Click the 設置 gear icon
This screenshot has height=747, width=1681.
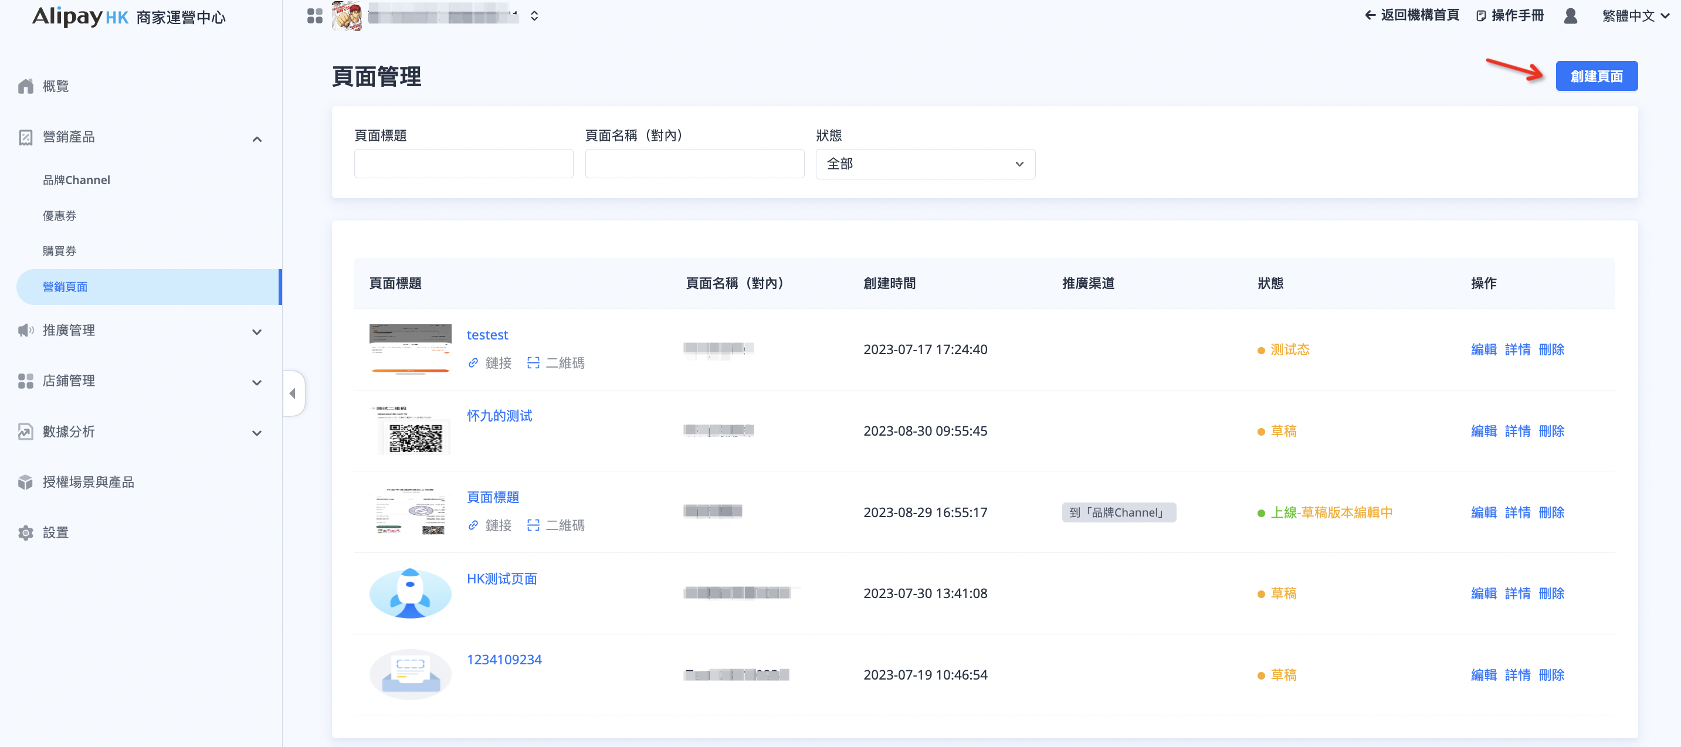(x=25, y=532)
